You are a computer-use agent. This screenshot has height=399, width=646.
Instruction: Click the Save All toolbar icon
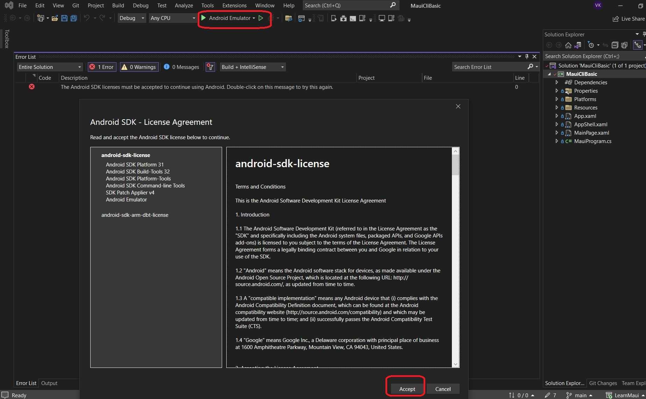pos(74,18)
